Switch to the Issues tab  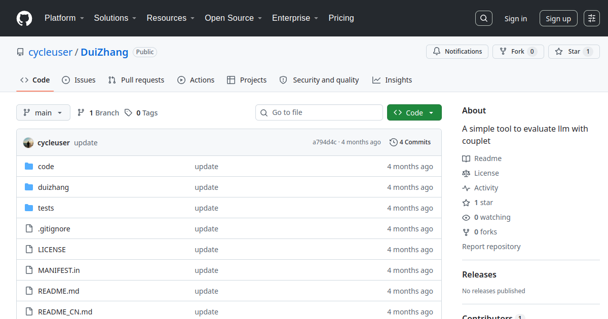coord(79,80)
